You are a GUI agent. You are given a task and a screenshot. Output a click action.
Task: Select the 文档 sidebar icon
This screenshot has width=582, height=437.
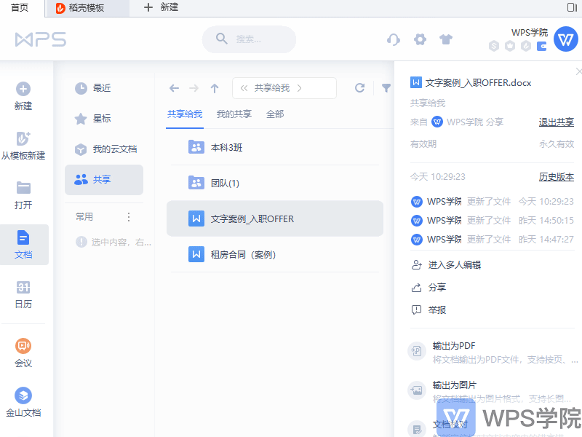coord(23,237)
